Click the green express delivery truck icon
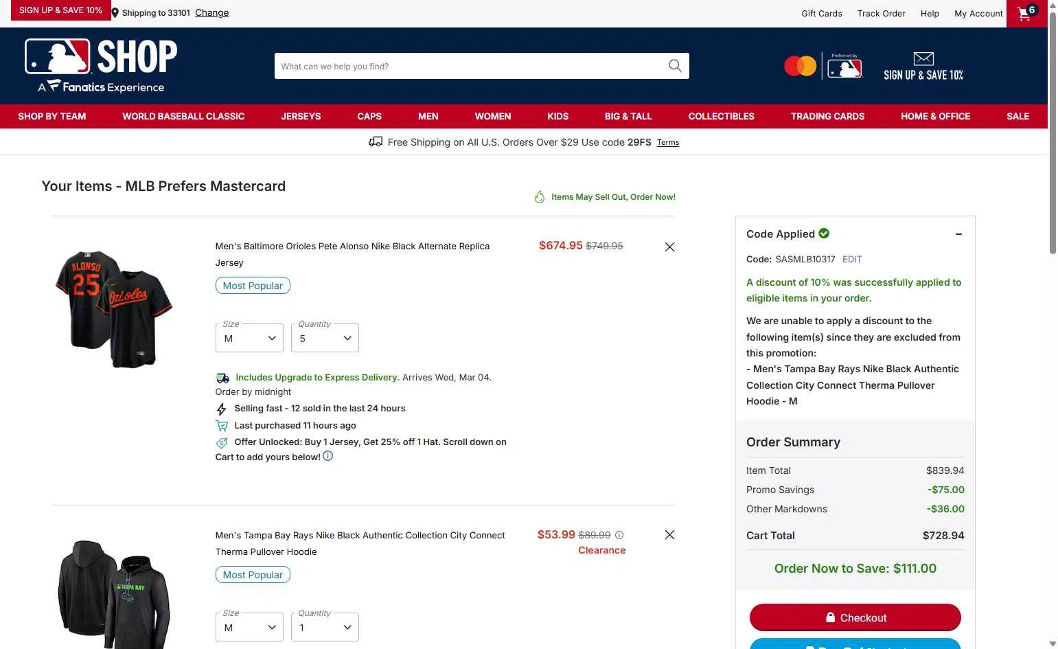1058x649 pixels. 222,378
